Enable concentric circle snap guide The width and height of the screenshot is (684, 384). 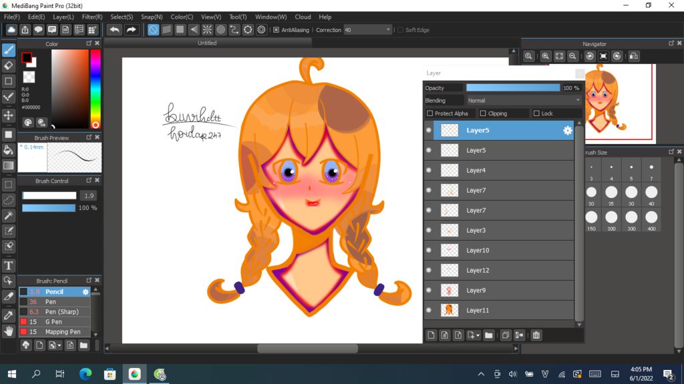[220, 29]
